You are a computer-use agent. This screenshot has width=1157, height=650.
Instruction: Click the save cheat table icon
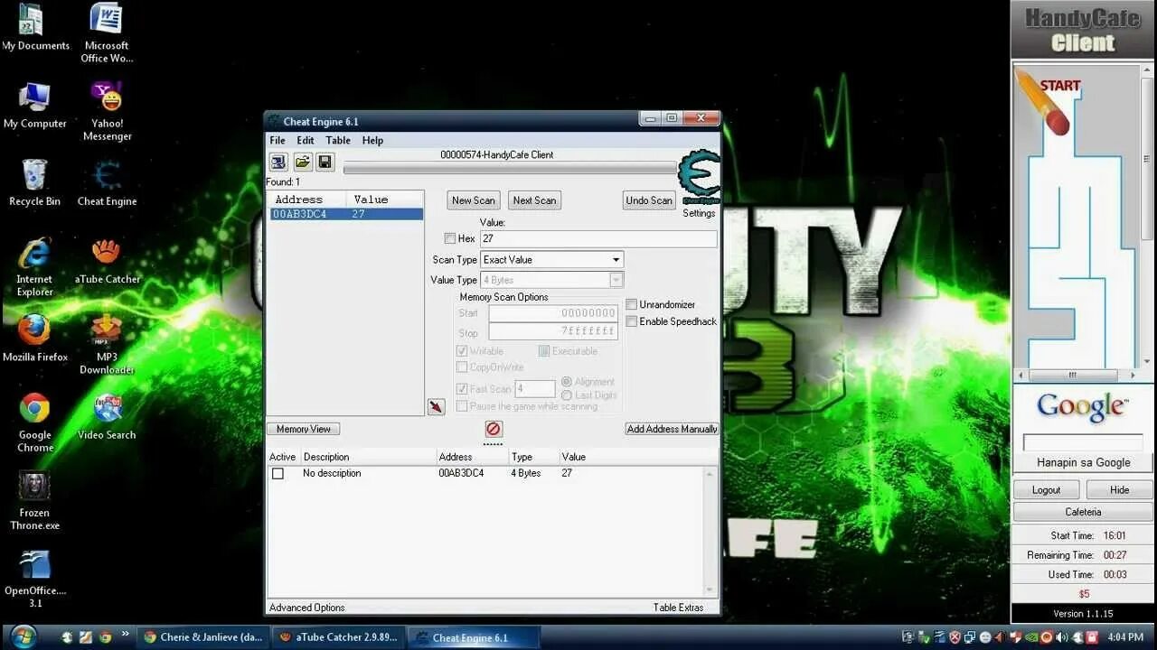tap(325, 161)
